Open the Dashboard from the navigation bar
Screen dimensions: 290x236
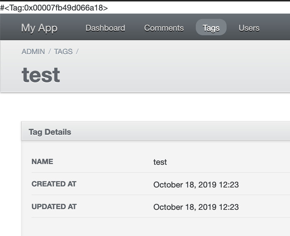pyautogui.click(x=105, y=28)
